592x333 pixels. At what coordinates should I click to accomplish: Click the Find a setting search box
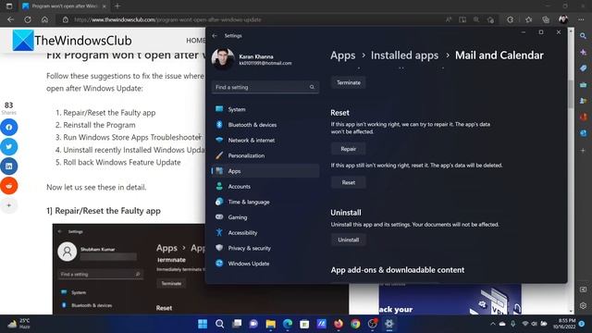(265, 87)
